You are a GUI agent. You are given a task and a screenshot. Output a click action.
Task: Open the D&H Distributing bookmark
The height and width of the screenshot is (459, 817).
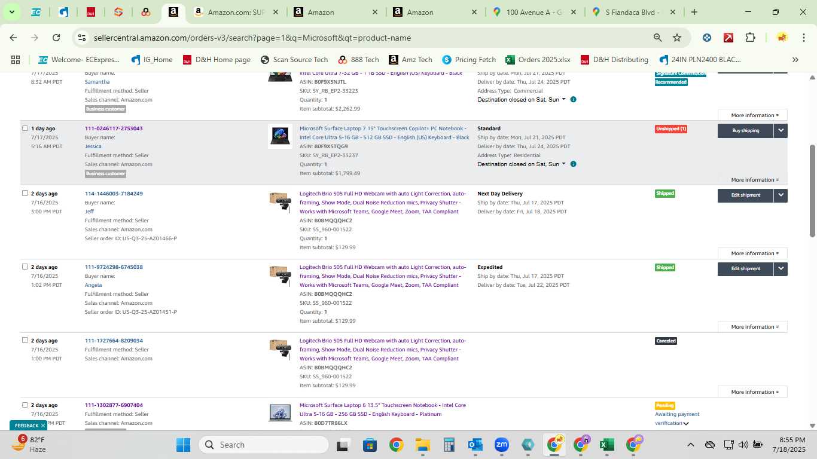tap(614, 60)
